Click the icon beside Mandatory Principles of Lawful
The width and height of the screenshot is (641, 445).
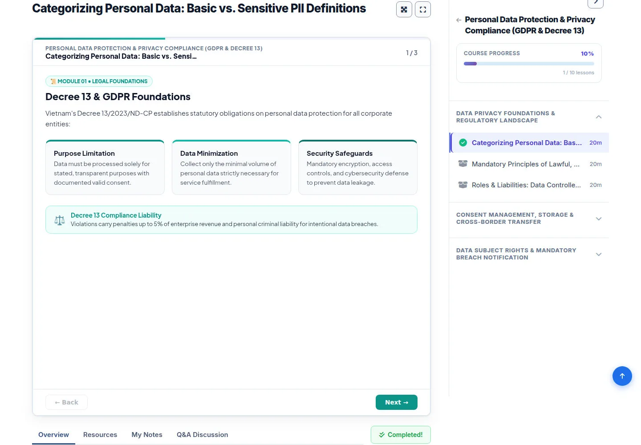463,164
